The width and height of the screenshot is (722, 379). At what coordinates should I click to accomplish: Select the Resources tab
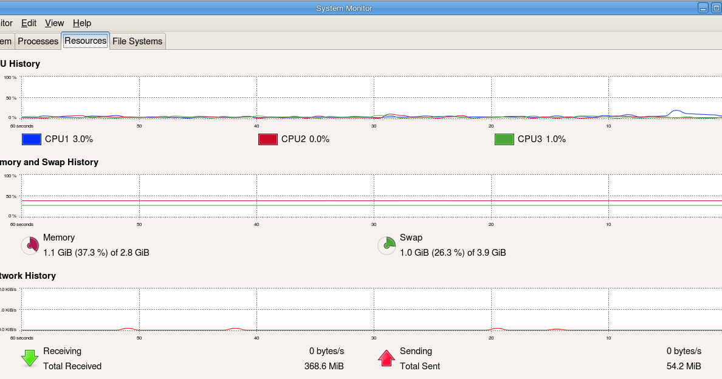pos(85,40)
